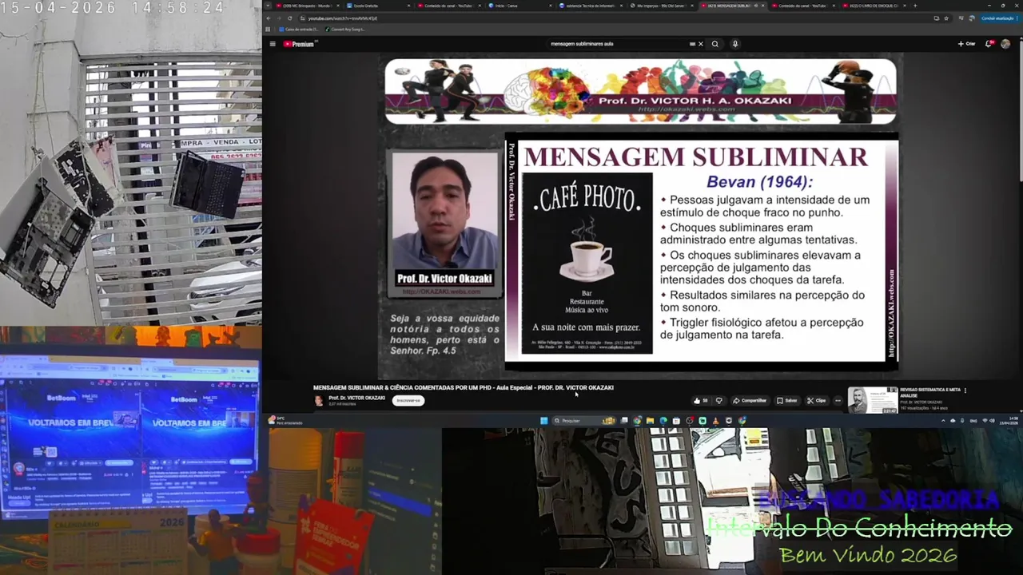The width and height of the screenshot is (1023, 575).
Task: Go back in browser history
Action: 268,18
